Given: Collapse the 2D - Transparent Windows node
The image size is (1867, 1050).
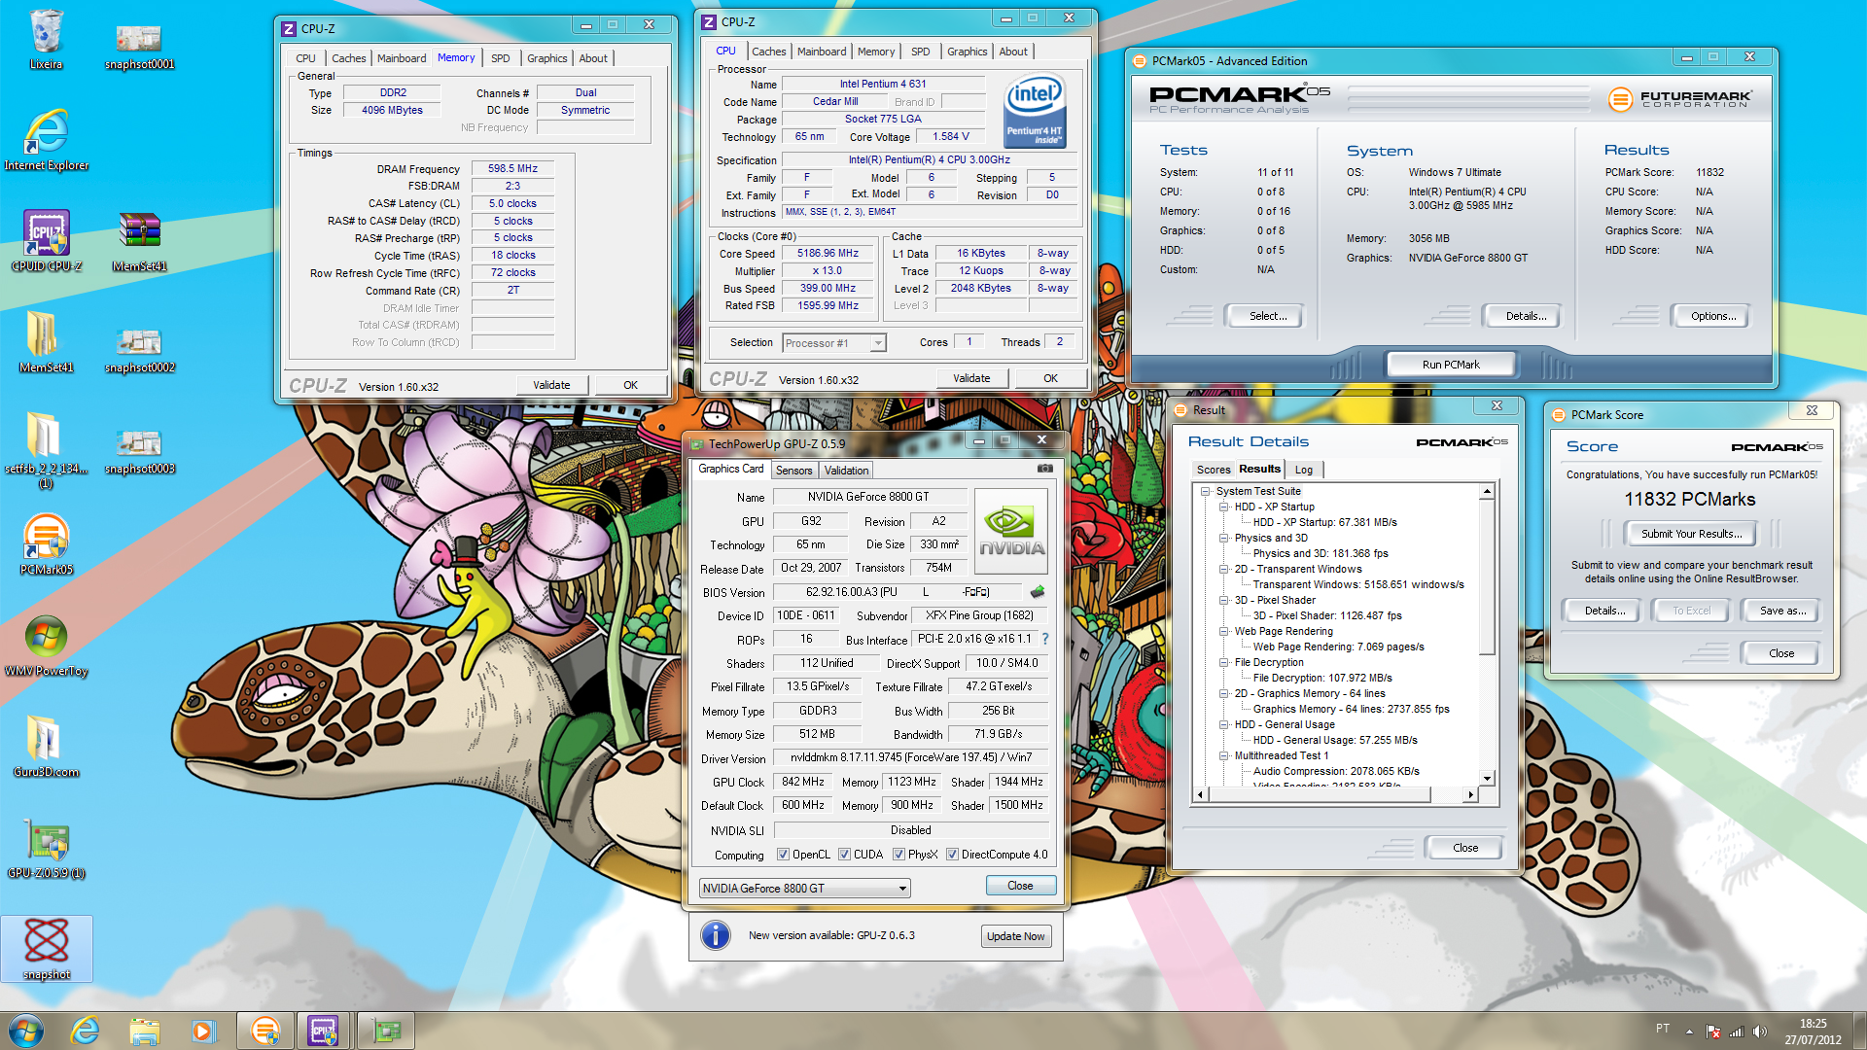Looking at the screenshot, I should [1224, 570].
